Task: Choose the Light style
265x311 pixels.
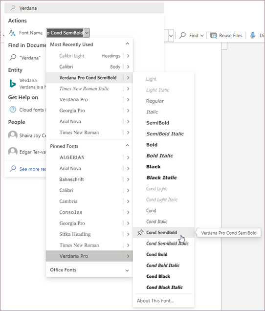Action: [163, 79]
